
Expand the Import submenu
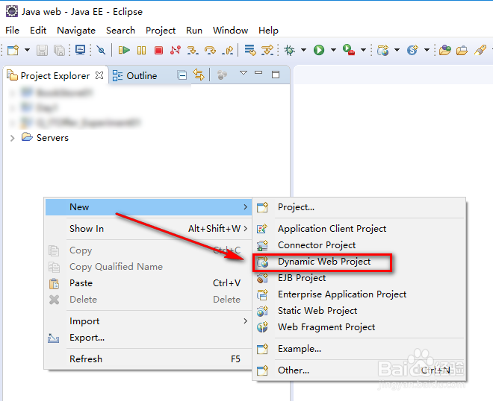tap(149, 321)
